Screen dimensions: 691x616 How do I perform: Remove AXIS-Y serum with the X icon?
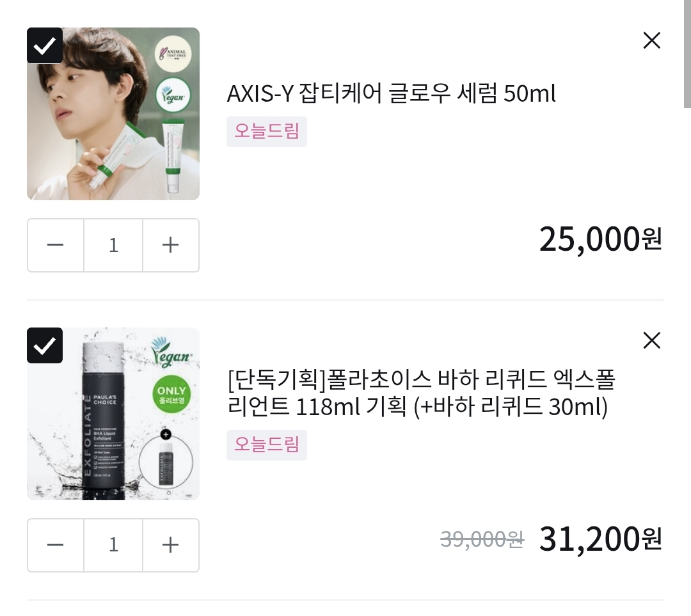(651, 41)
